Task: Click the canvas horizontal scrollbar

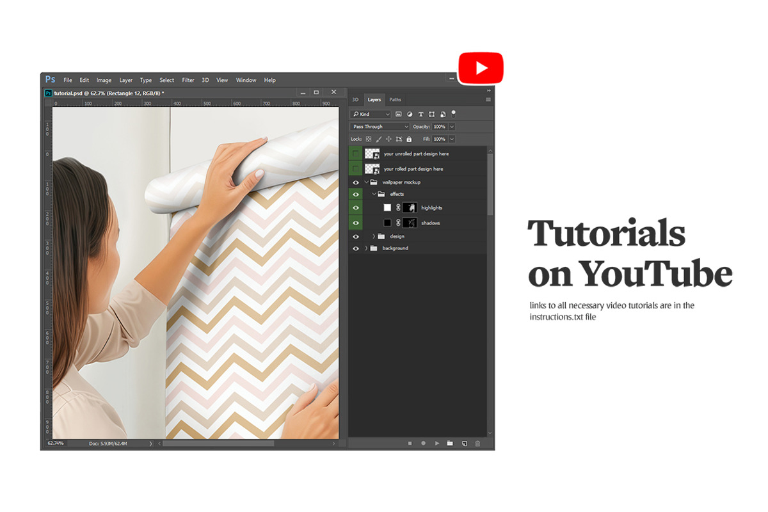Action: (x=218, y=443)
